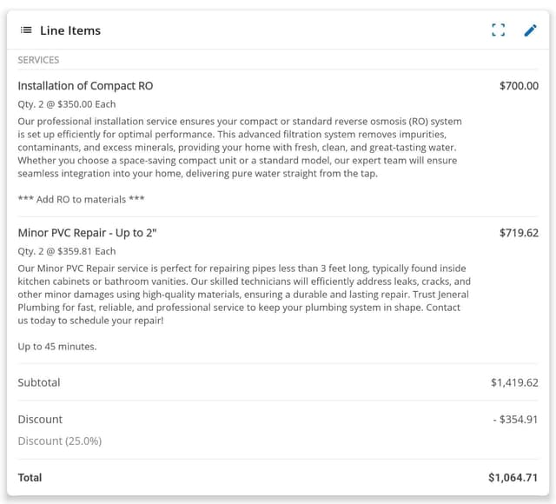The height and width of the screenshot is (504, 556).
Task: Click the $700.00 line item price
Action: click(519, 86)
